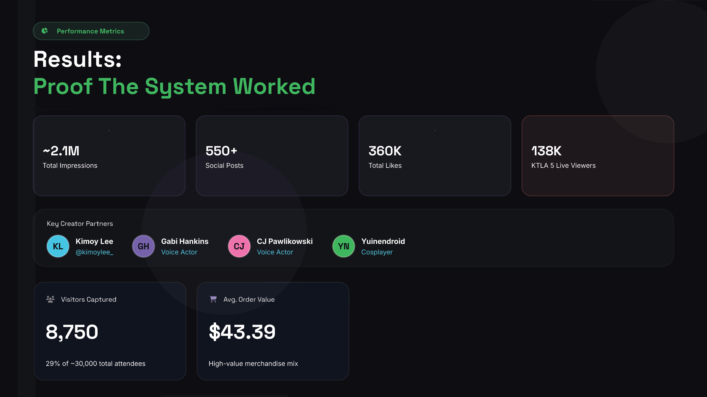Viewport: 707px width, 397px height.
Task: Click the 8,750 visitors captured figure
Action: [x=72, y=332]
